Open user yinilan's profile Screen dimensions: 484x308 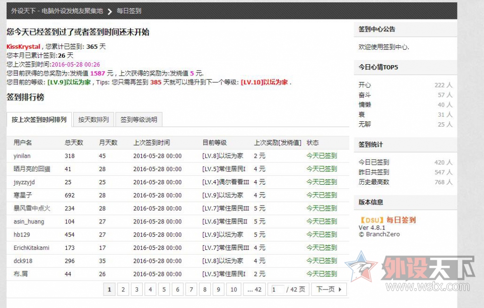point(22,156)
